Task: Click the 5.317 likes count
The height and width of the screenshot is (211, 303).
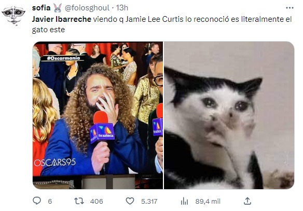Action: pyautogui.click(x=149, y=201)
